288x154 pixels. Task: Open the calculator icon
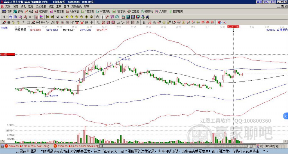tap(128, 17)
